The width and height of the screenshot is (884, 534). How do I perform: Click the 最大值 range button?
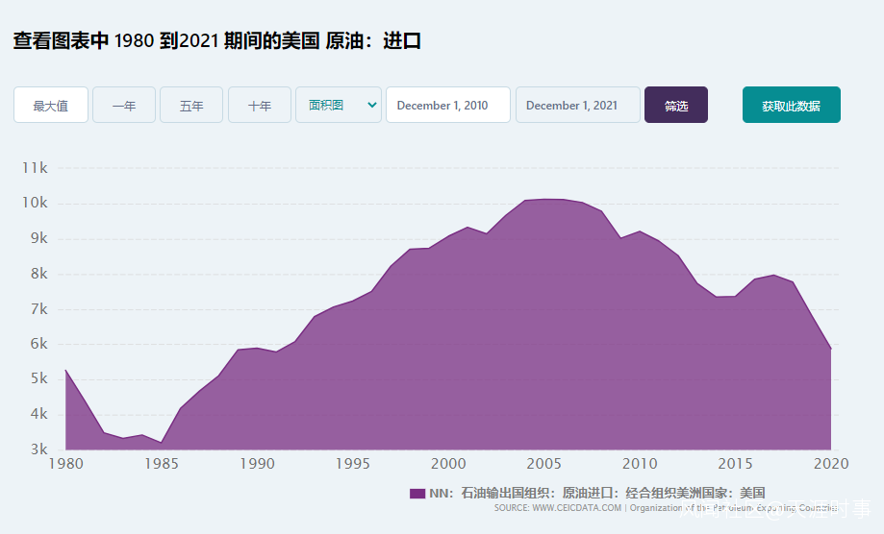51,105
